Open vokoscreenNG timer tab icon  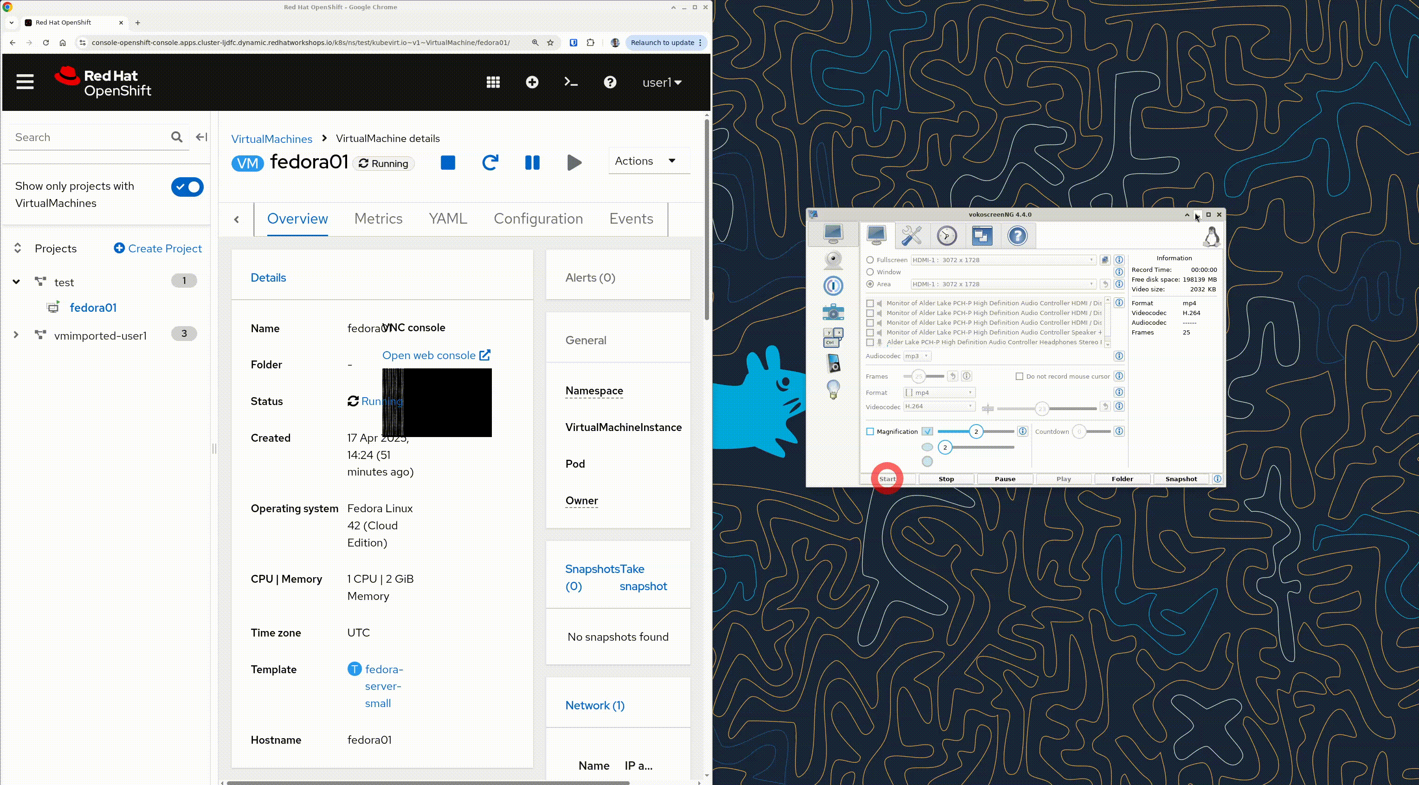pos(946,236)
